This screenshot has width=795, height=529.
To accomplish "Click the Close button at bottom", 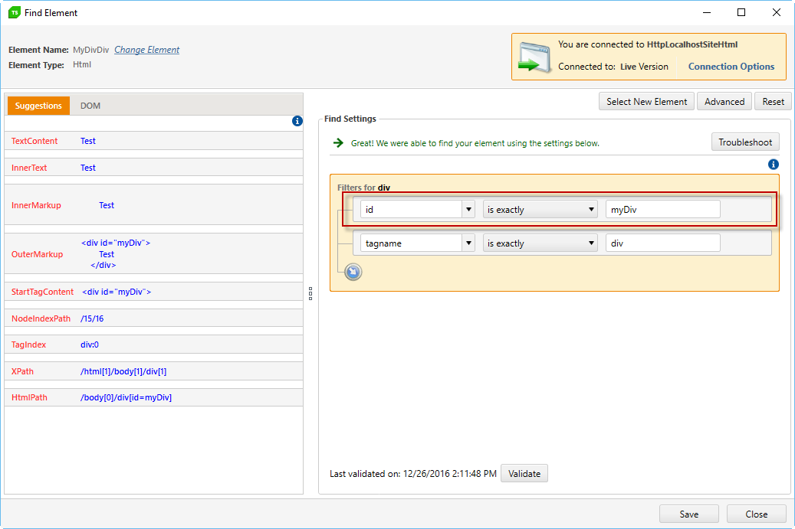I will 757,514.
